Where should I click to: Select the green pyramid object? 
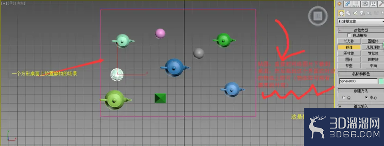click(160, 98)
